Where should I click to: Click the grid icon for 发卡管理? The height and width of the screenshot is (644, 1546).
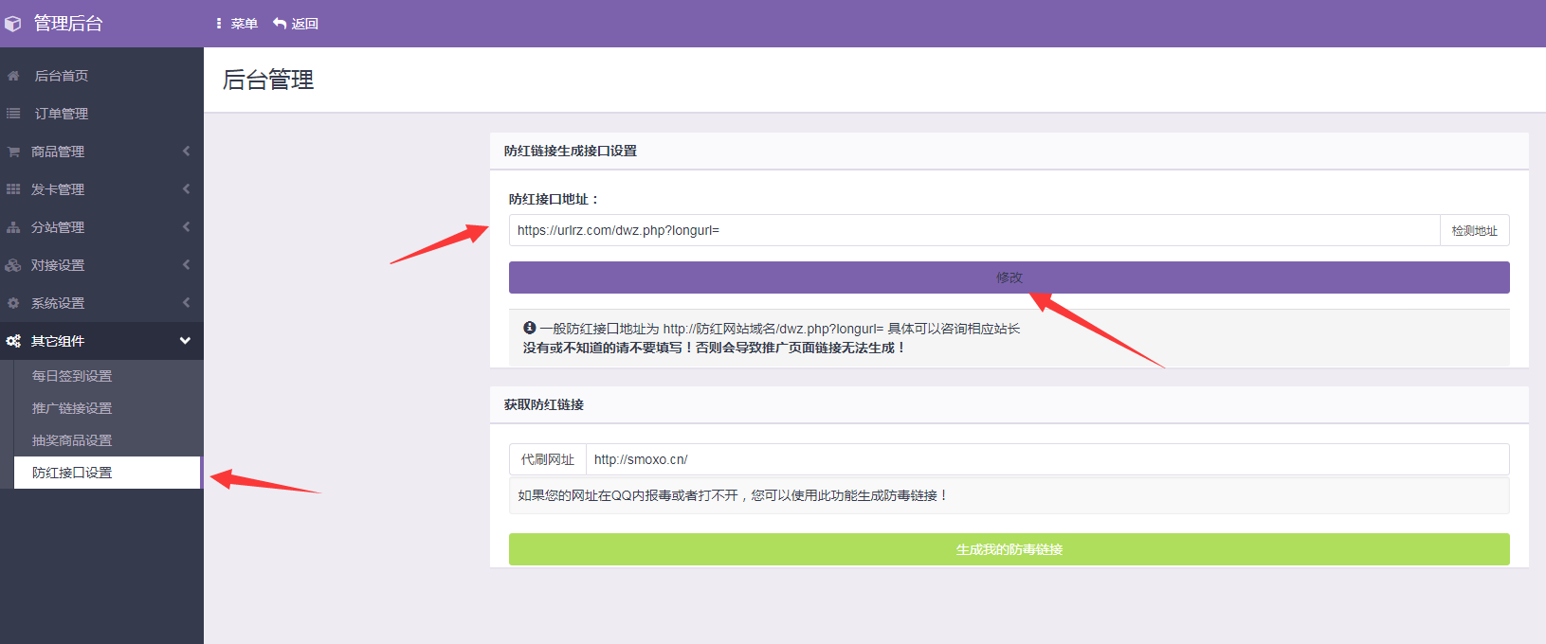(13, 189)
